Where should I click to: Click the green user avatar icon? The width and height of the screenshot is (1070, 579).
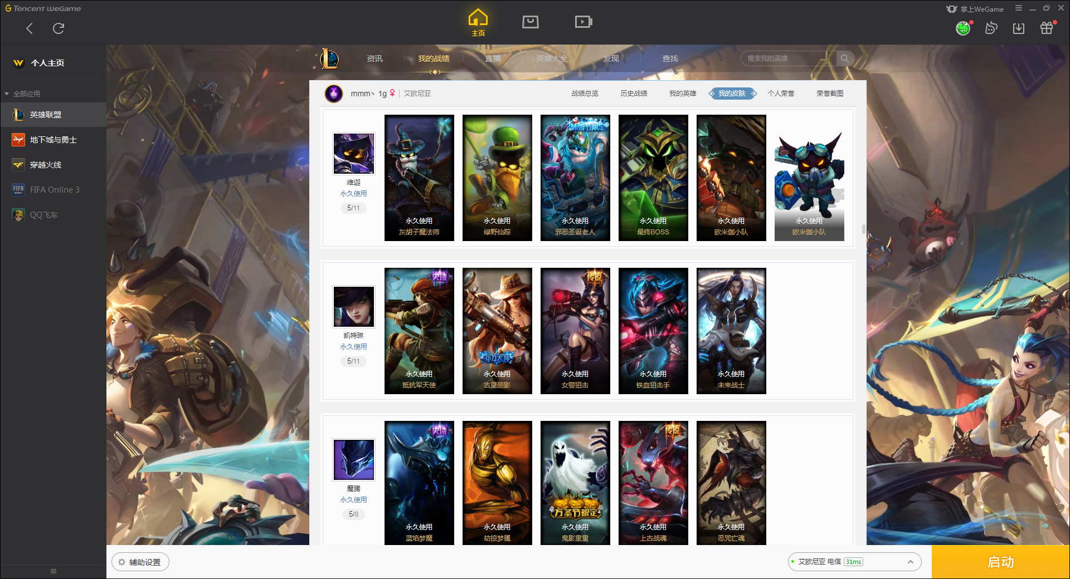click(x=963, y=28)
